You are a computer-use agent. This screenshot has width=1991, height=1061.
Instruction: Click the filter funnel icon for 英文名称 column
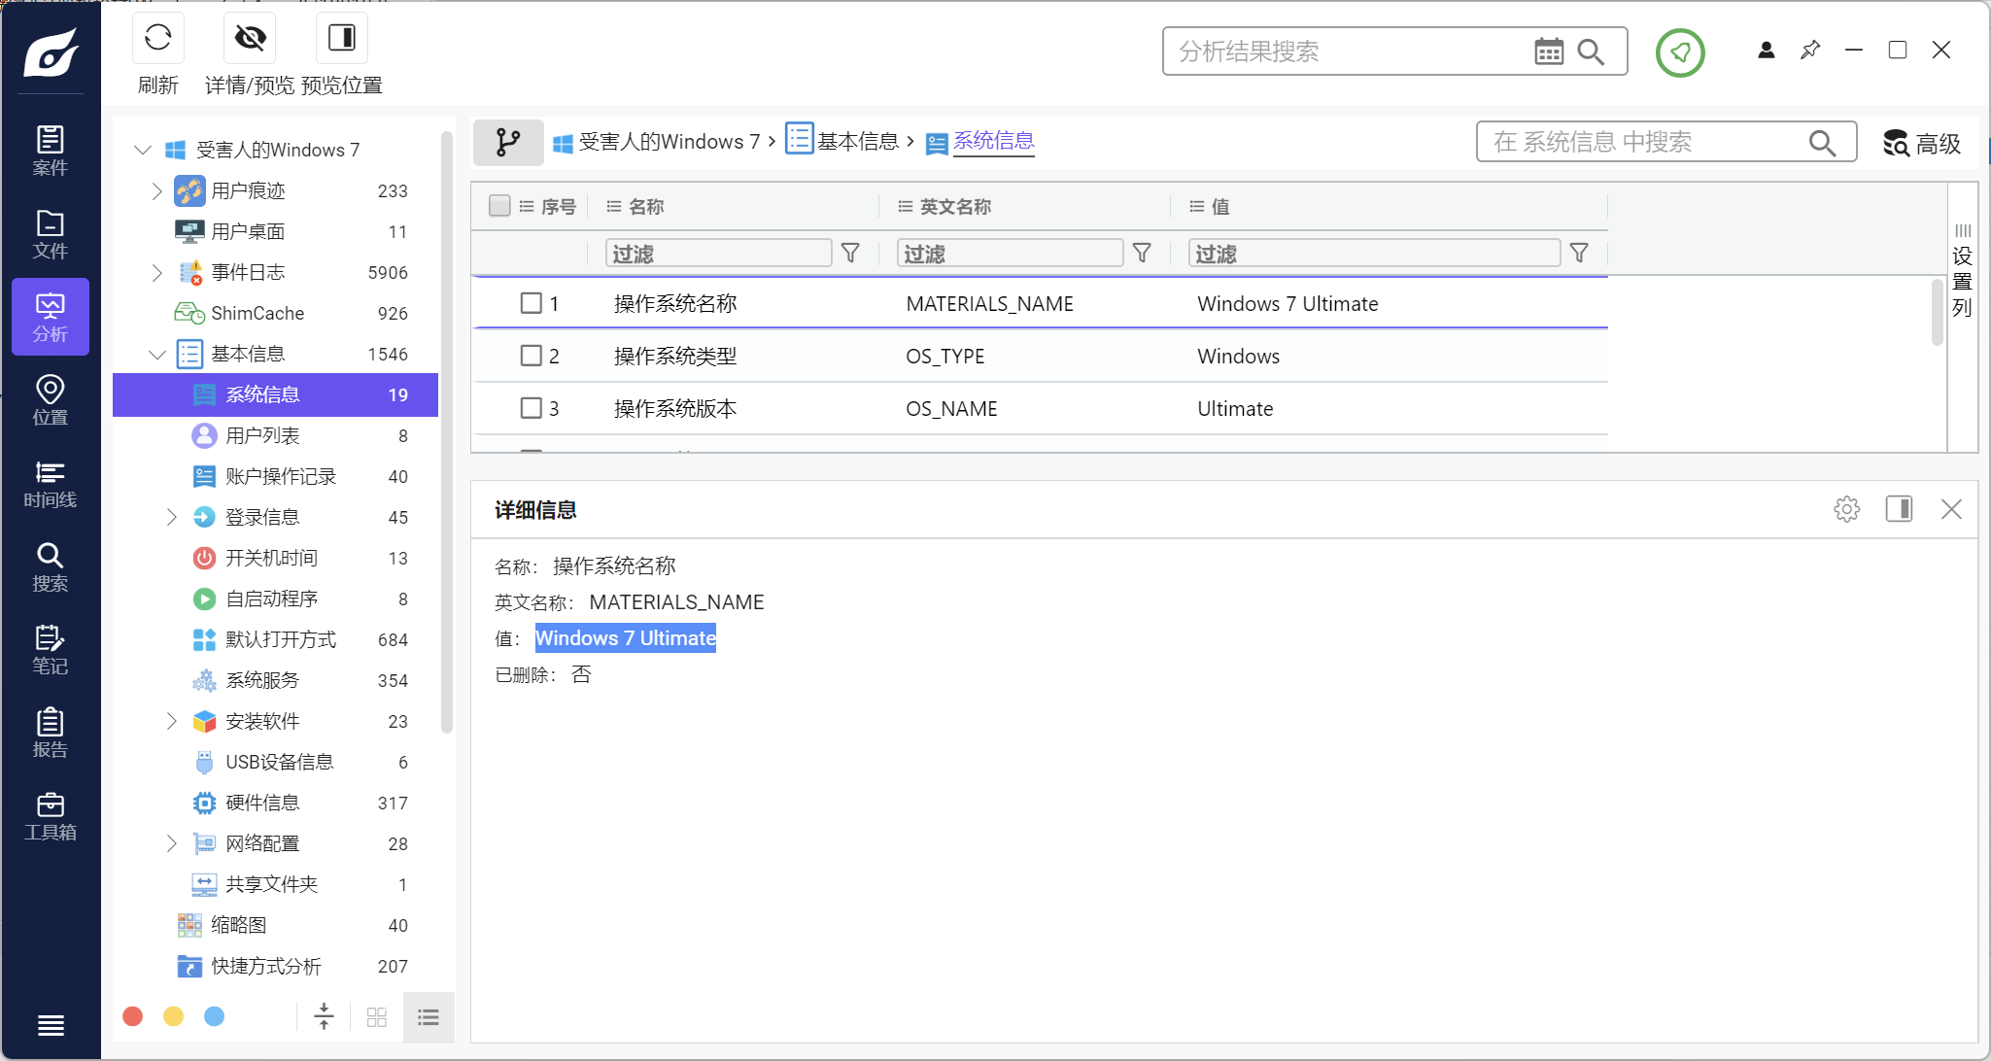(x=1143, y=254)
